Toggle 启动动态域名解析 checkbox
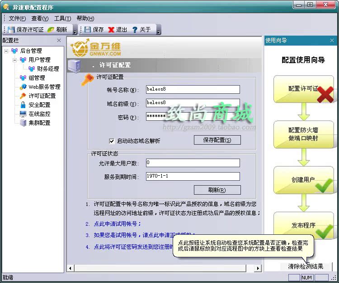The image size is (339, 283). 112,141
